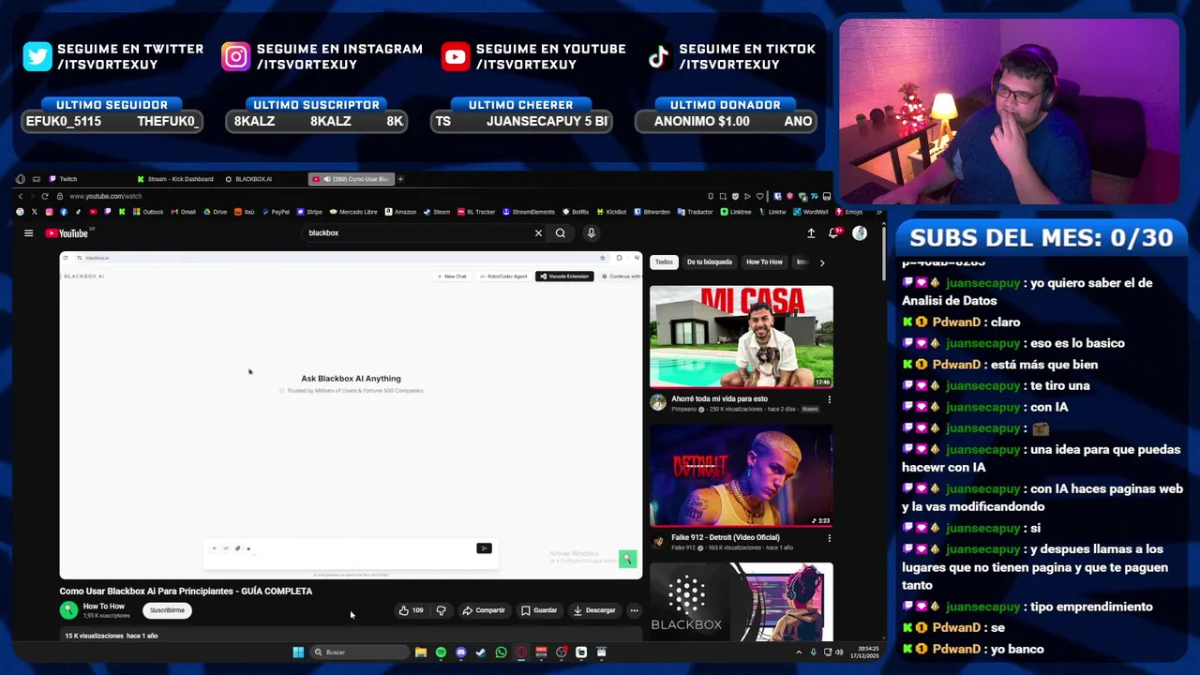
Task: Open the Mercado Libre bookmark
Action: click(352, 212)
